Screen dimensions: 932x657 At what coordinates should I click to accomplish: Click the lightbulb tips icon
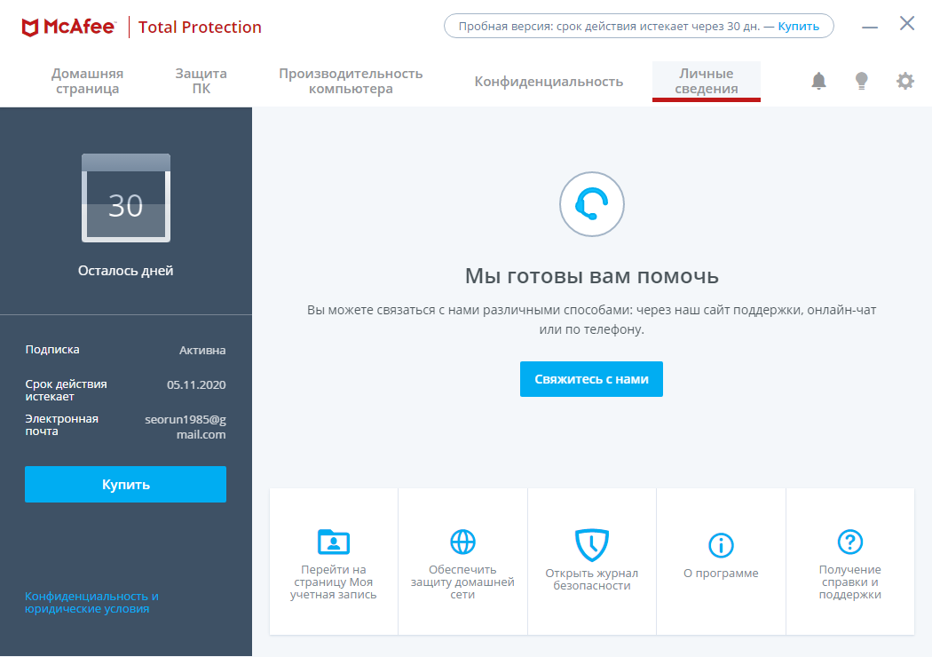point(861,81)
